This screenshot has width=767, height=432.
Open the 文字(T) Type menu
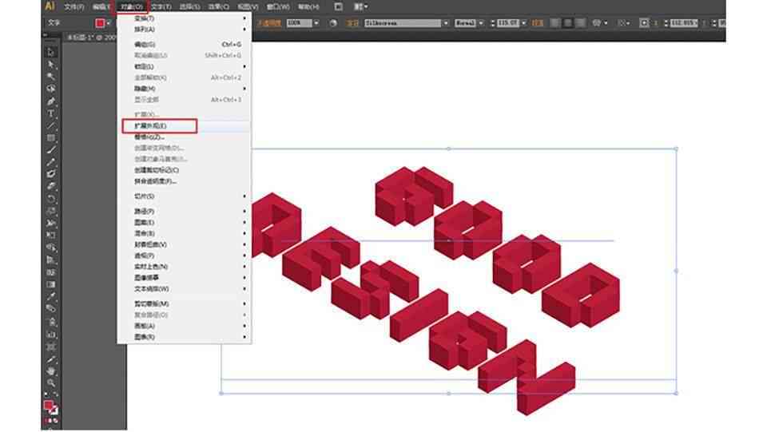point(161,7)
